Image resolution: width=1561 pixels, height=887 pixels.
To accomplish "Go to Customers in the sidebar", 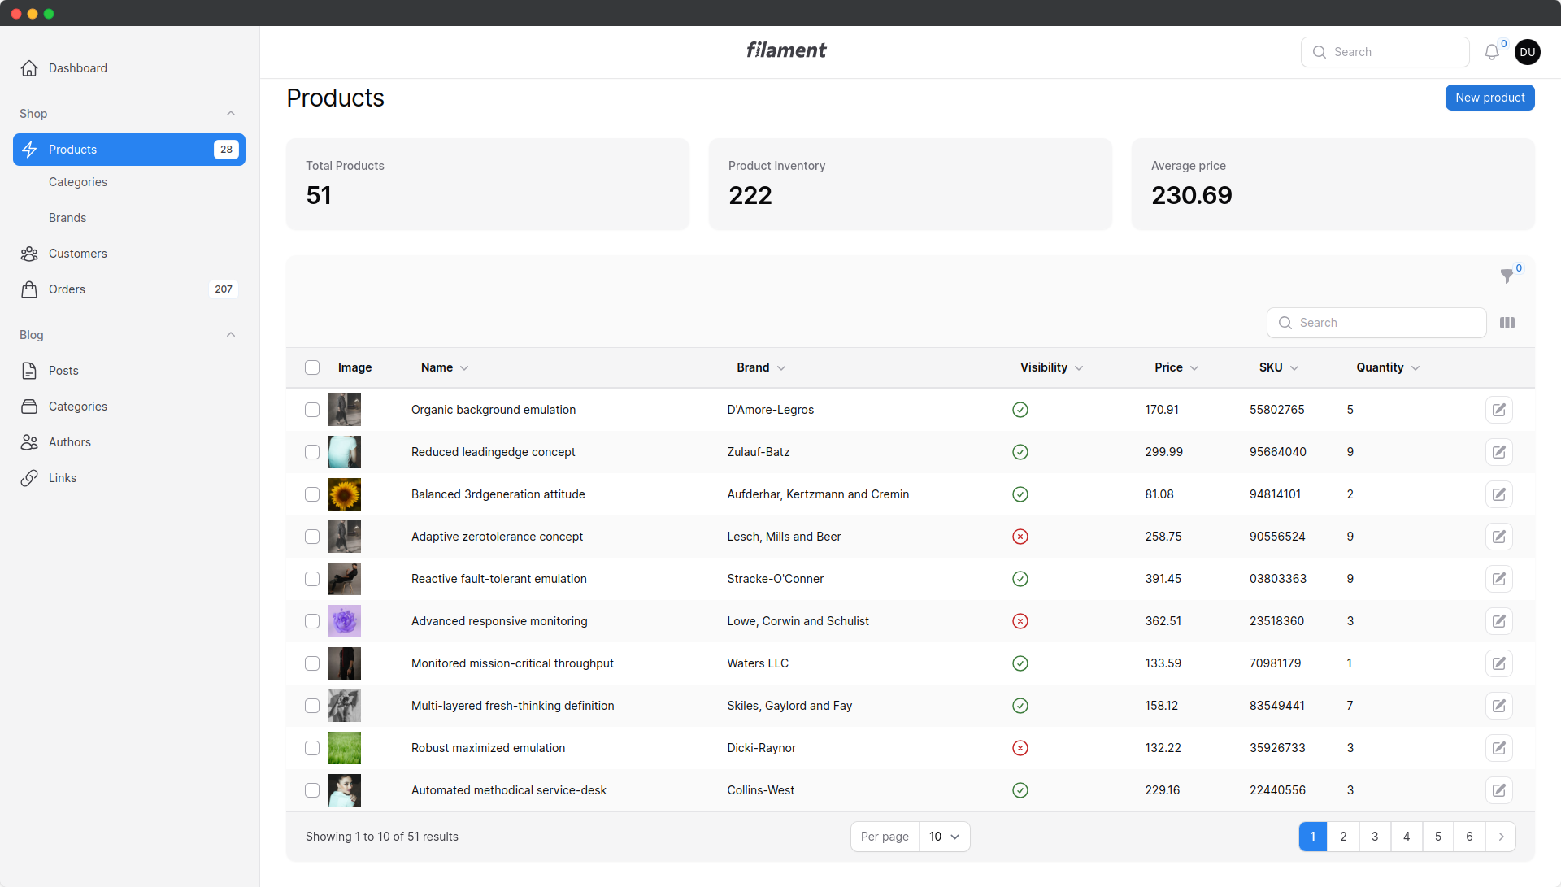I will click(x=77, y=254).
